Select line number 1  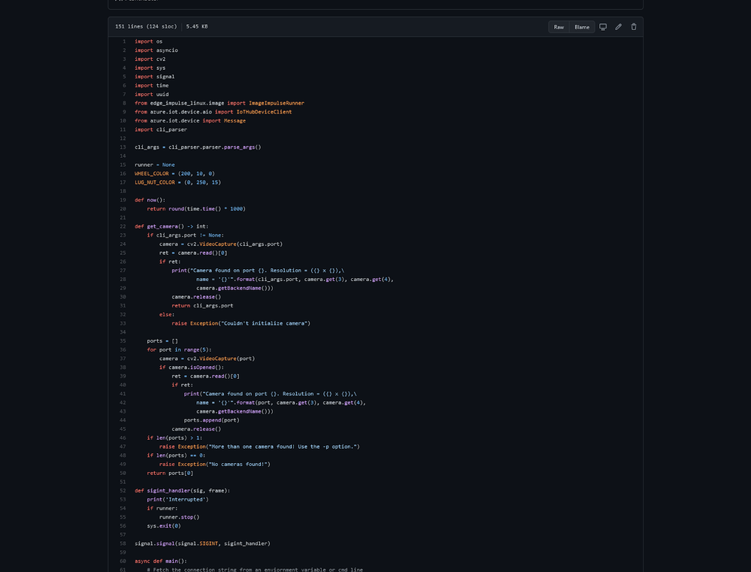pyautogui.click(x=124, y=41)
